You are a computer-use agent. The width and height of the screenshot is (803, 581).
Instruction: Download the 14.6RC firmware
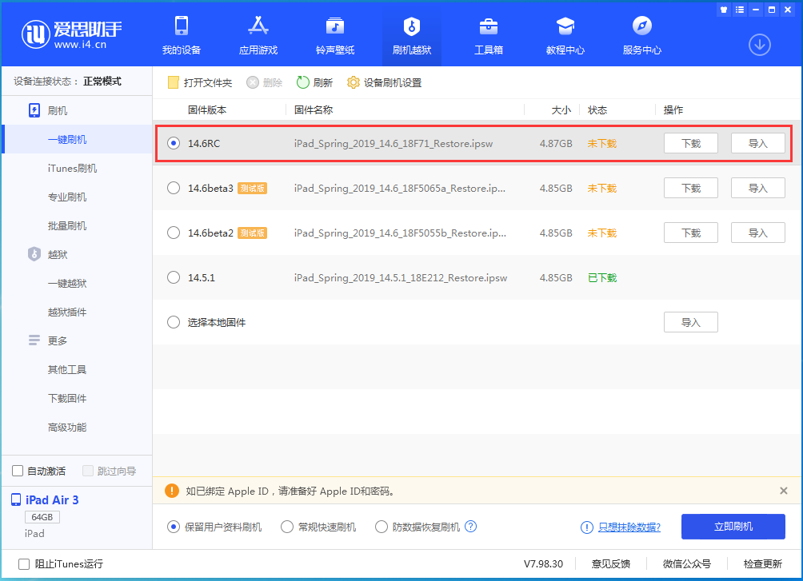point(691,143)
